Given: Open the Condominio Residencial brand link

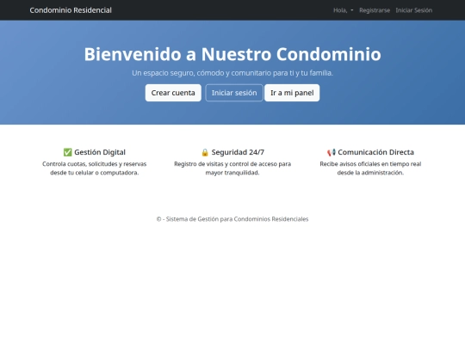Looking at the screenshot, I should click(x=71, y=10).
